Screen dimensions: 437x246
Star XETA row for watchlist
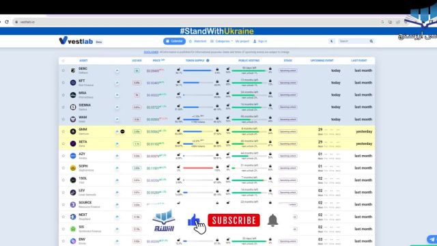[x=64, y=143]
